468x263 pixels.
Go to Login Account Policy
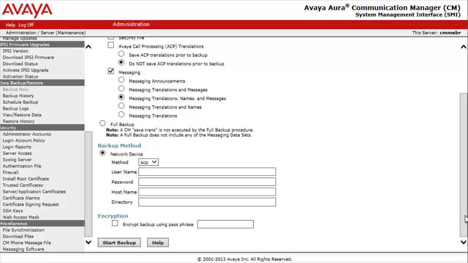24,141
